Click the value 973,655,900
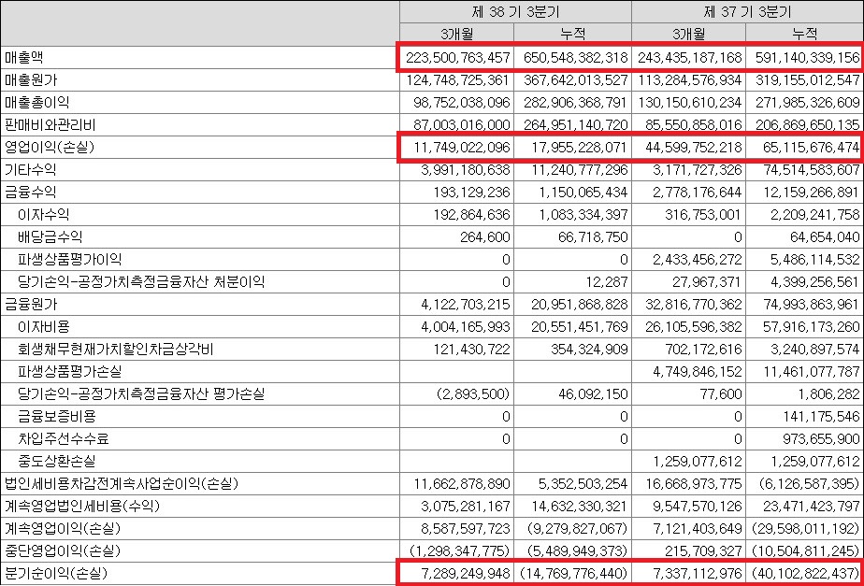Screen dimensions: 864x586 821,440
